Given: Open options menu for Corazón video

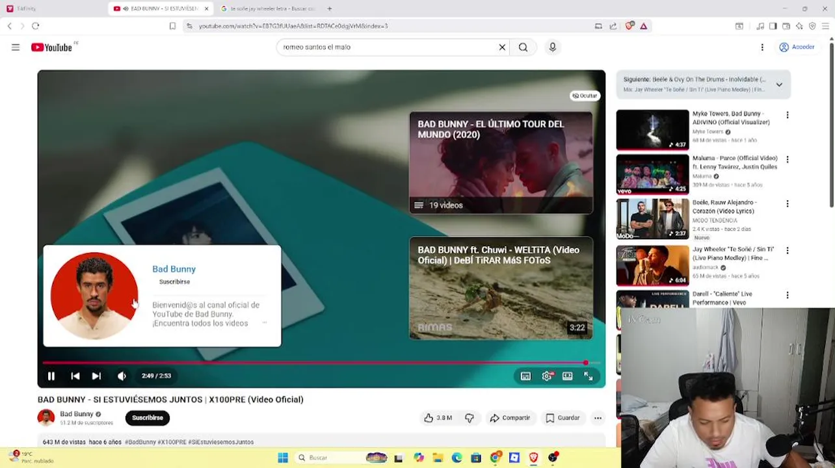Looking at the screenshot, I should click(788, 203).
